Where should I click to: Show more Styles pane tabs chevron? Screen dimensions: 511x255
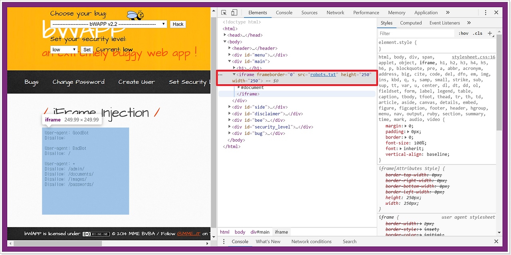tap(469, 23)
